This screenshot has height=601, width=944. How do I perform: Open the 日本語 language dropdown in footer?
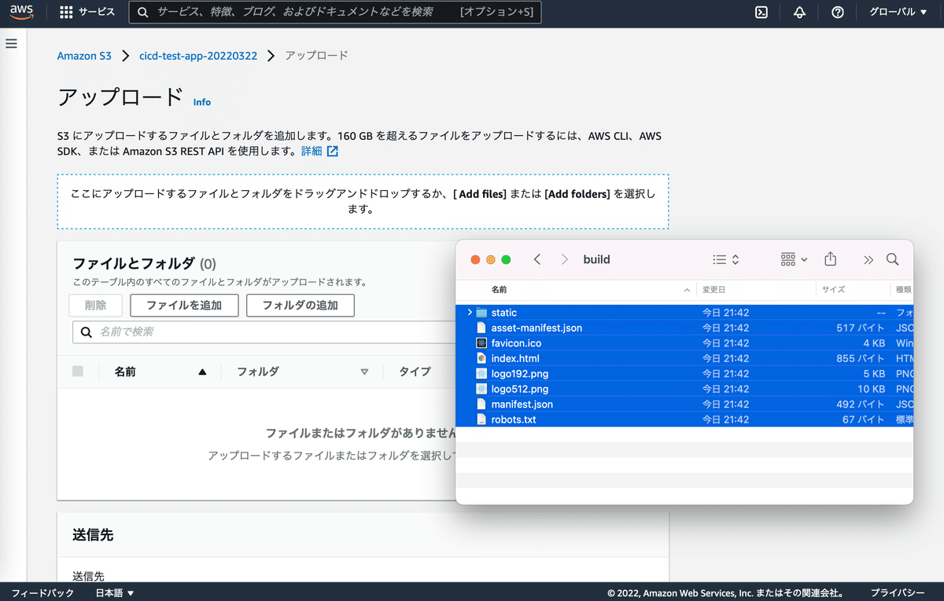click(x=115, y=593)
